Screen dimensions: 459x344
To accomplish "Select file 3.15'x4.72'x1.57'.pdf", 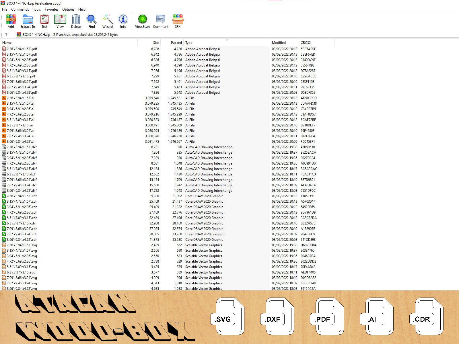I will (x=22, y=54).
